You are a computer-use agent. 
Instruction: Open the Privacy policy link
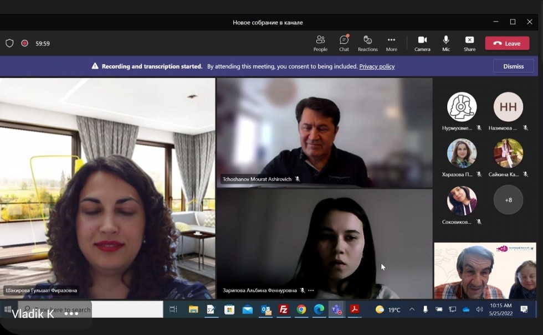pyautogui.click(x=377, y=66)
